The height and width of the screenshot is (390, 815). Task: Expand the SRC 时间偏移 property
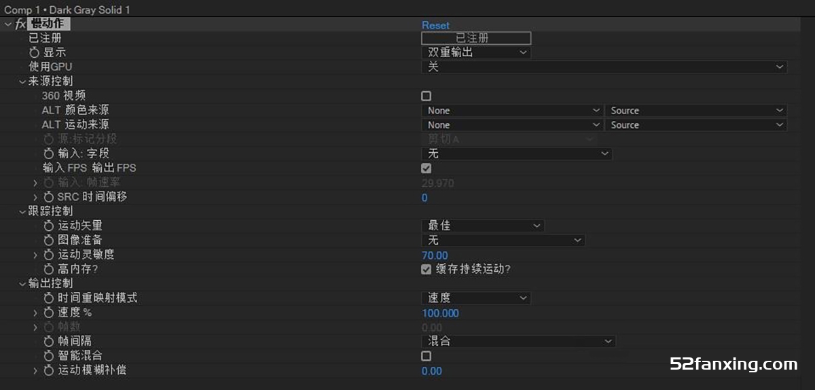coord(35,197)
